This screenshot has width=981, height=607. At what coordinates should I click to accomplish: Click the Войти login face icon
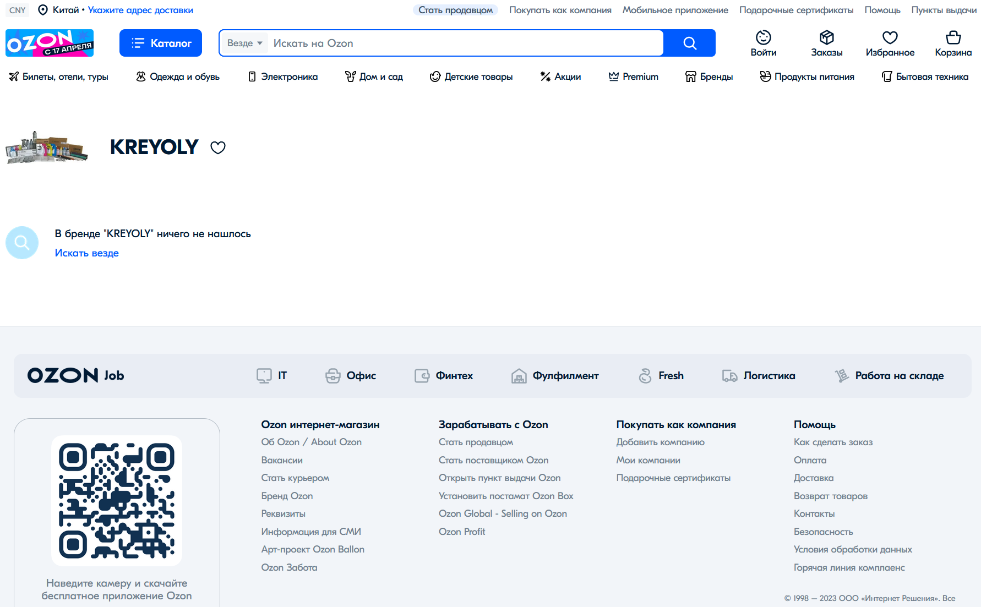tap(763, 37)
